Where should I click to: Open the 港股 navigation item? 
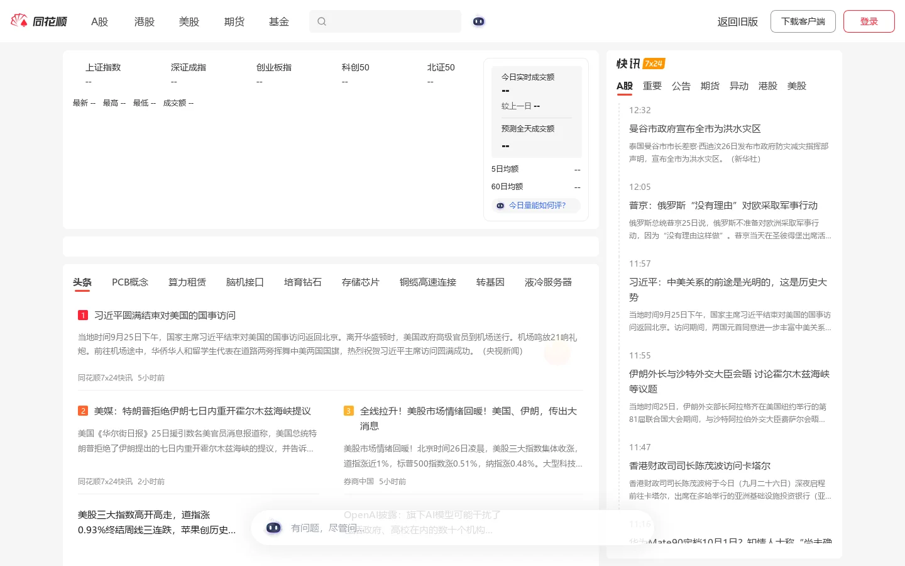click(x=145, y=21)
